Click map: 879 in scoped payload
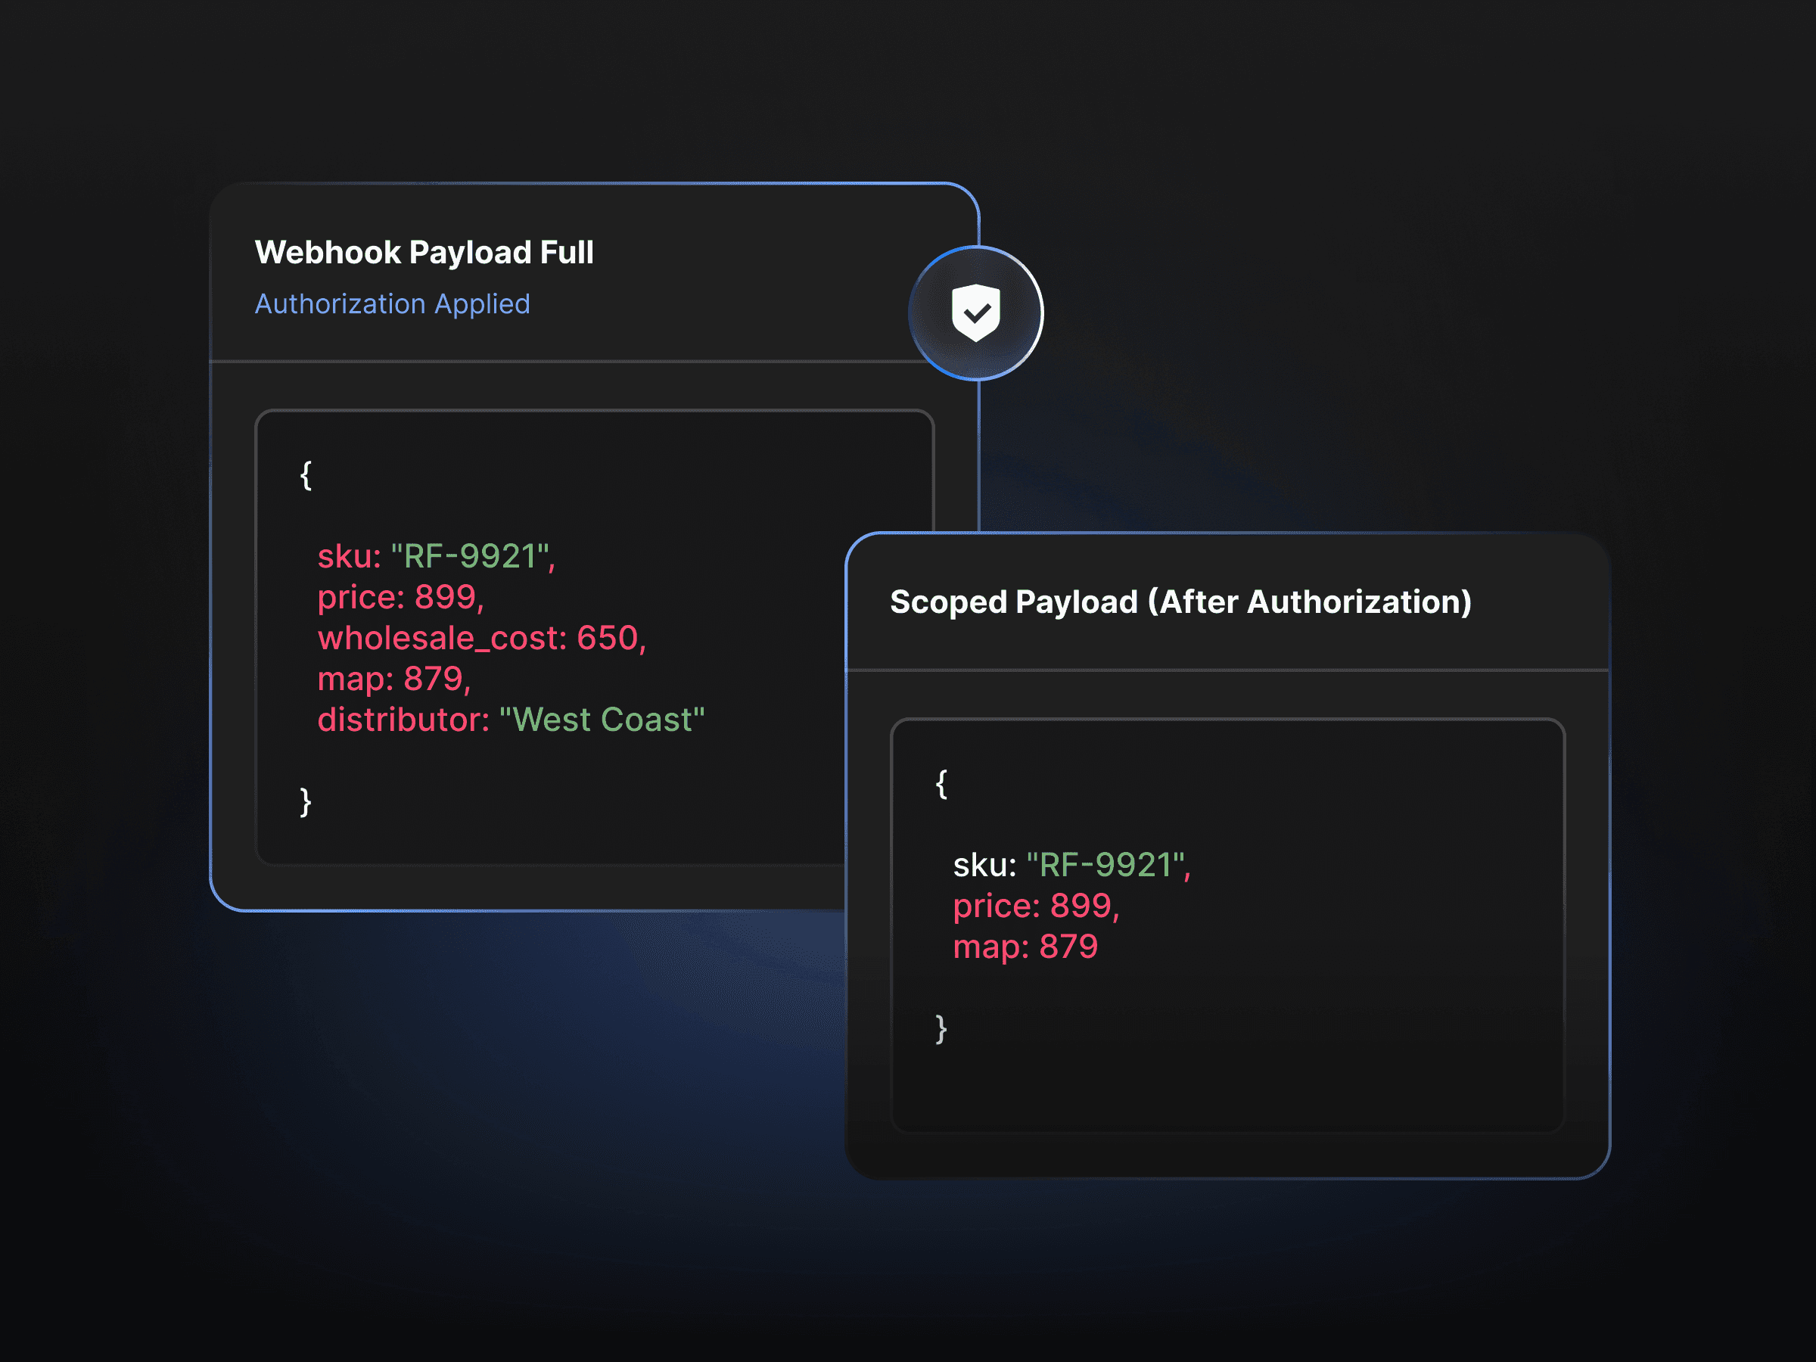 point(1025,947)
